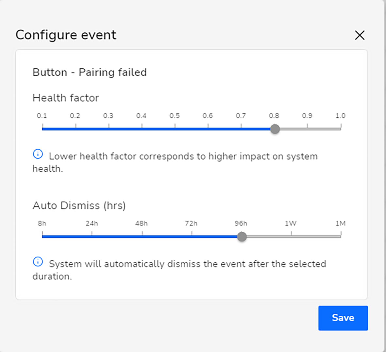Image resolution: width=386 pixels, height=352 pixels.
Task: Click the Save button
Action: tap(343, 318)
